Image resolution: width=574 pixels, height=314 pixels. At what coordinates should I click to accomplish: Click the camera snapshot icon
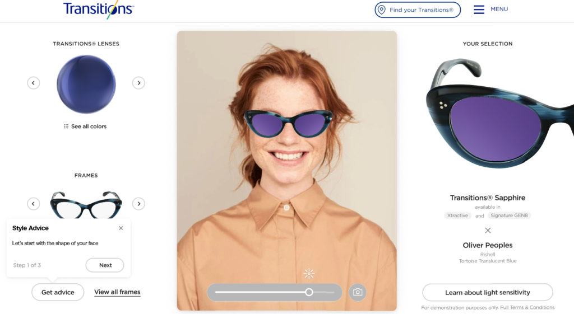coord(358,292)
